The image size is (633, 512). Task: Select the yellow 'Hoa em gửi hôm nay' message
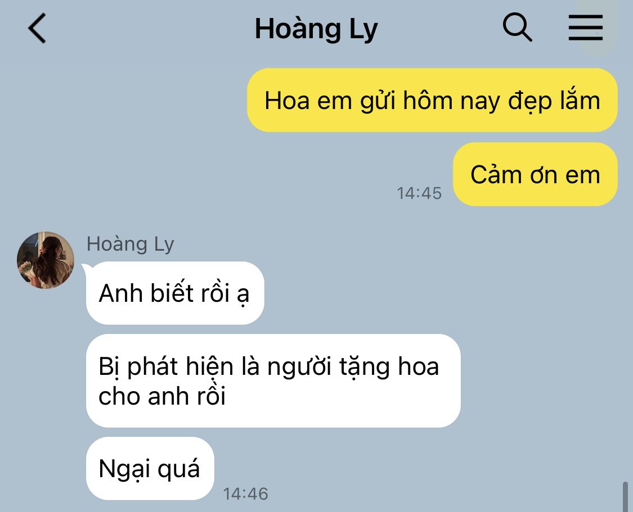pyautogui.click(x=432, y=100)
